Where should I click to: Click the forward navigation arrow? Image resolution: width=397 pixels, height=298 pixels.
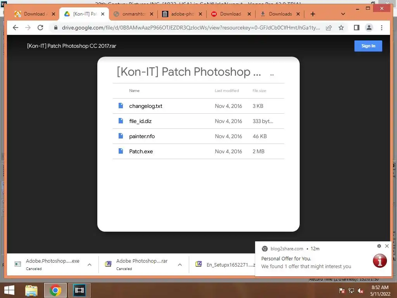28,28
